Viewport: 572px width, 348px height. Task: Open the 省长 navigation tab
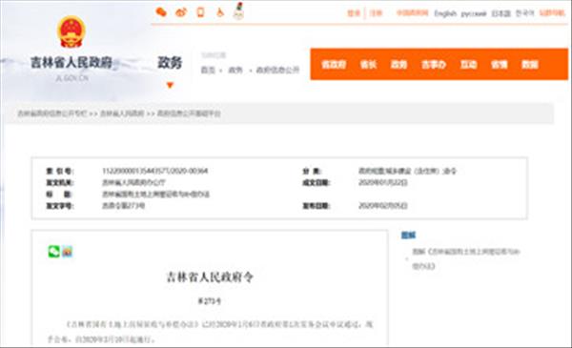pyautogui.click(x=368, y=65)
